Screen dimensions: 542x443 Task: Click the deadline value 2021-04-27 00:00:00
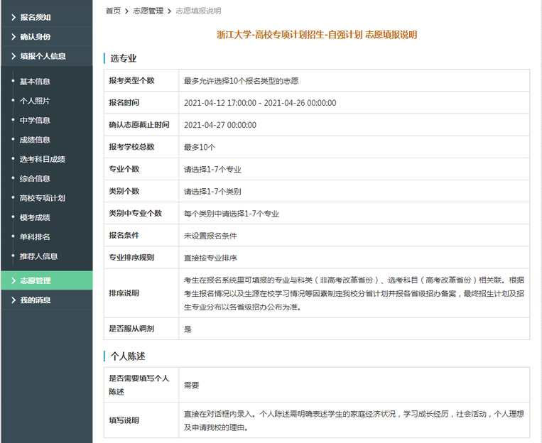(x=220, y=125)
